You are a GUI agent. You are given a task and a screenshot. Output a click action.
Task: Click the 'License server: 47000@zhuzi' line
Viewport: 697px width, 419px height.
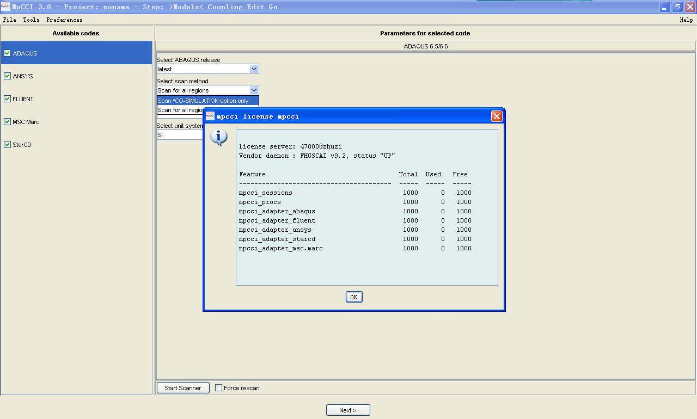290,146
